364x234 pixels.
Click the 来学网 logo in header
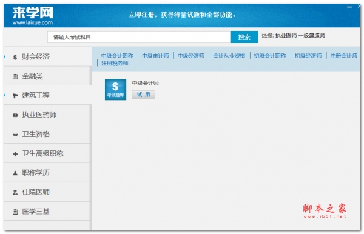click(33, 13)
